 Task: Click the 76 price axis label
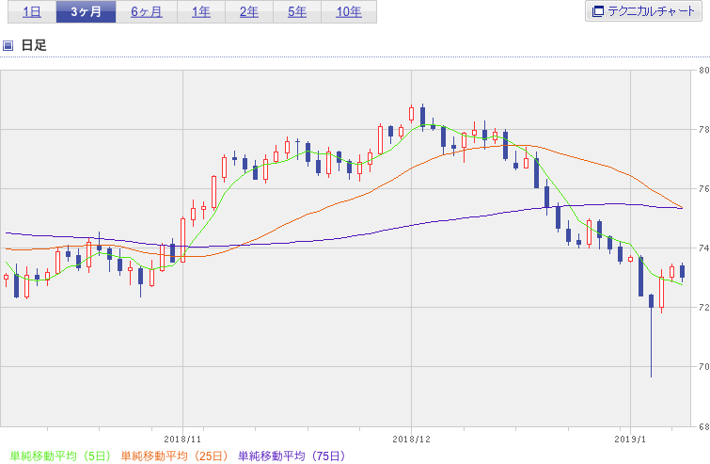point(704,189)
